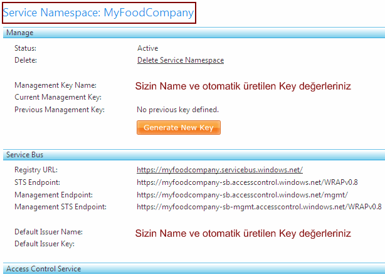
Task: Click red annotation text under Manage
Action: [243, 86]
